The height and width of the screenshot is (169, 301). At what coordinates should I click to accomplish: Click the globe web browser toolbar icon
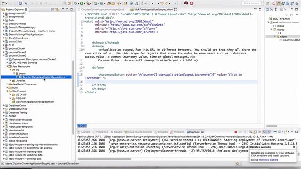click(131, 3)
